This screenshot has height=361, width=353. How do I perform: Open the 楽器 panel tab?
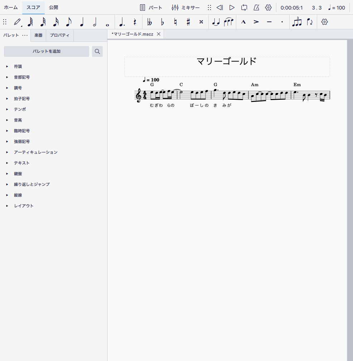pyautogui.click(x=38, y=35)
